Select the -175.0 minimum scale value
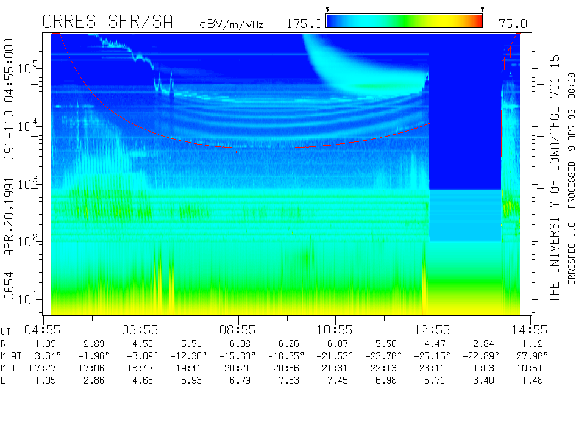The width and height of the screenshot is (576, 439). click(300, 24)
